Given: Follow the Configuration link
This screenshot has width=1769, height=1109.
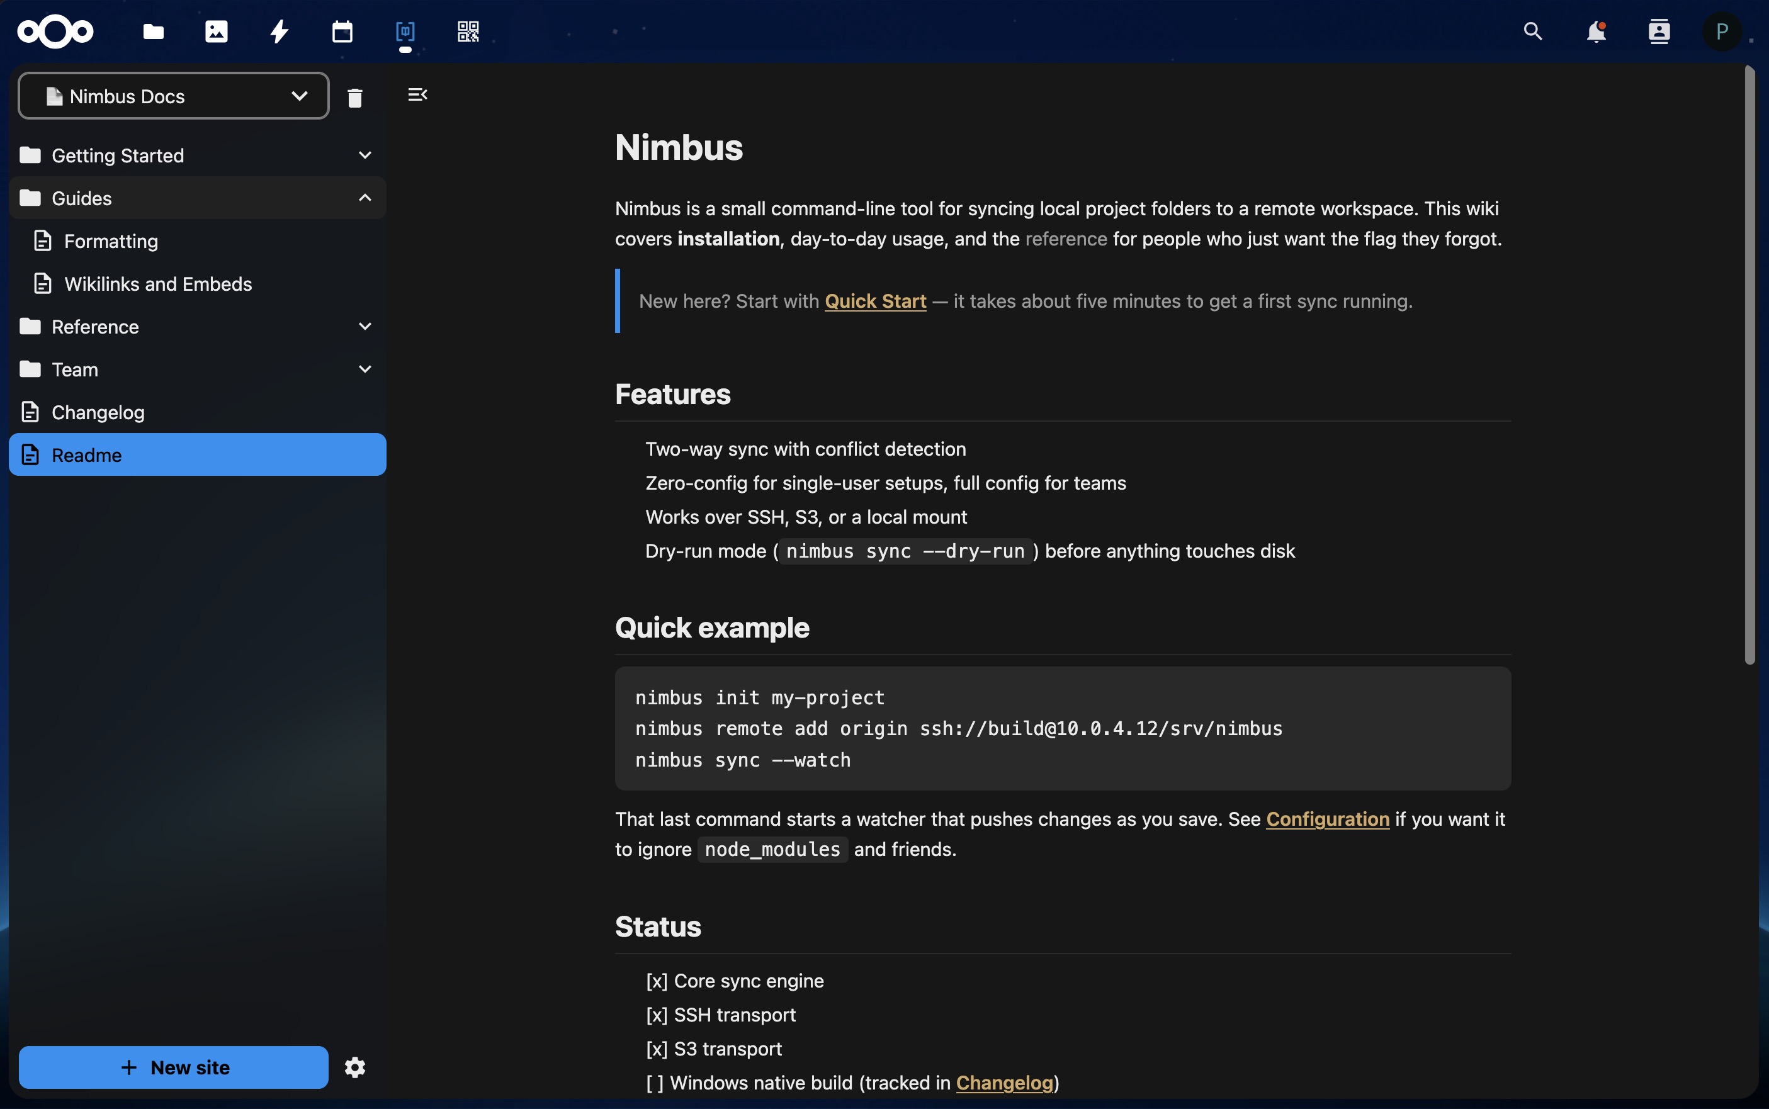Looking at the screenshot, I should 1328,819.
